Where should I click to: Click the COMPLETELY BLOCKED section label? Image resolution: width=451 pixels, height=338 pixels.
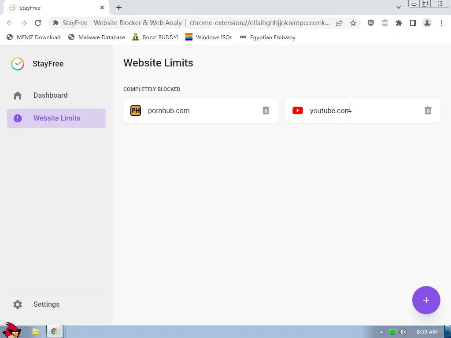tap(152, 89)
